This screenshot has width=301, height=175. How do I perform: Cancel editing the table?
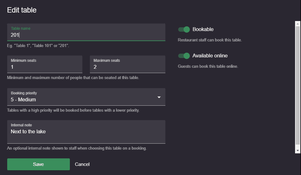82,164
